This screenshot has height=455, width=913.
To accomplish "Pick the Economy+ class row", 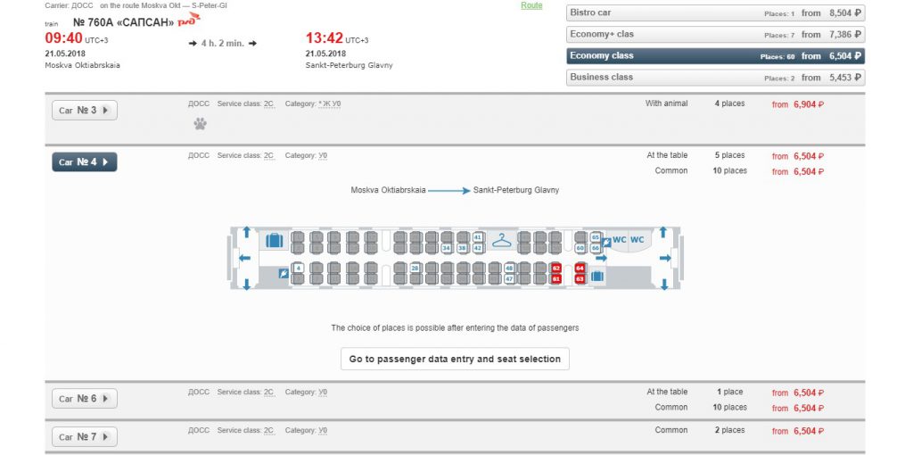I will click(x=715, y=35).
